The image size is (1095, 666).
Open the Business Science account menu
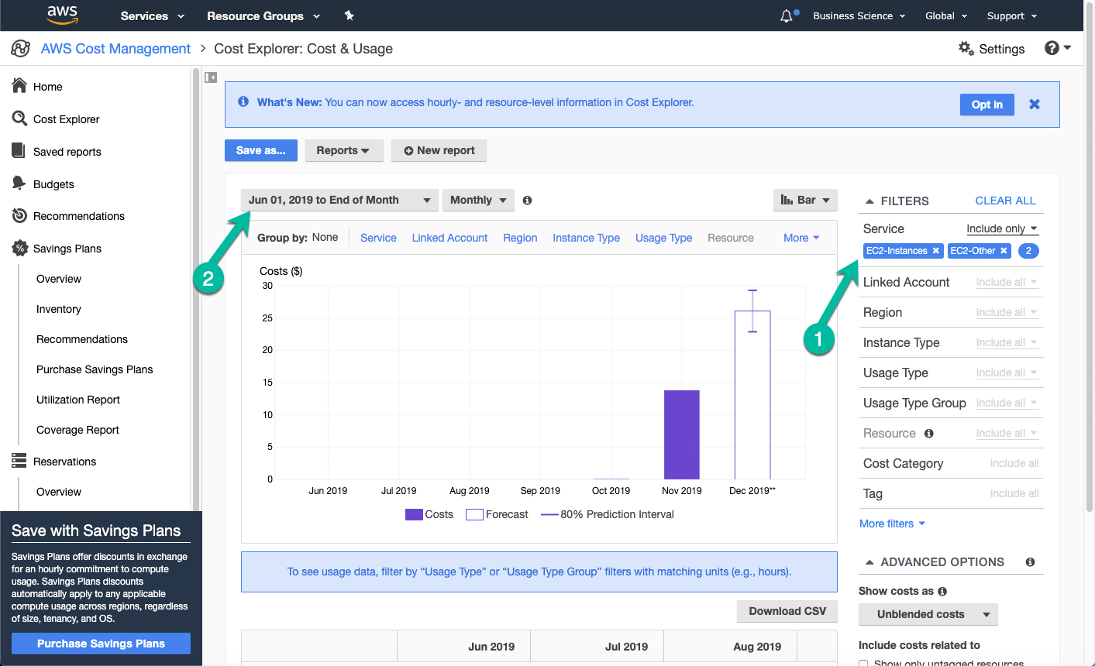(x=859, y=15)
